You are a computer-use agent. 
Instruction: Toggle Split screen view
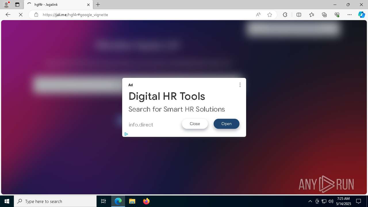click(x=299, y=15)
